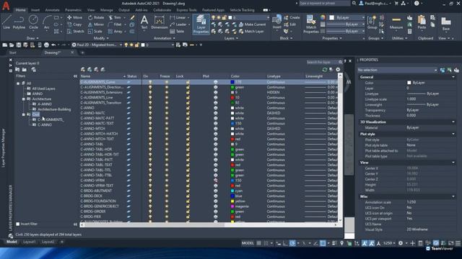
Task: Toggle On bulb for C-BRDG-DECK layer
Action: pyautogui.click(x=150, y=196)
